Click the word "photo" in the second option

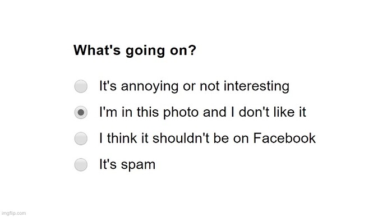(181, 112)
